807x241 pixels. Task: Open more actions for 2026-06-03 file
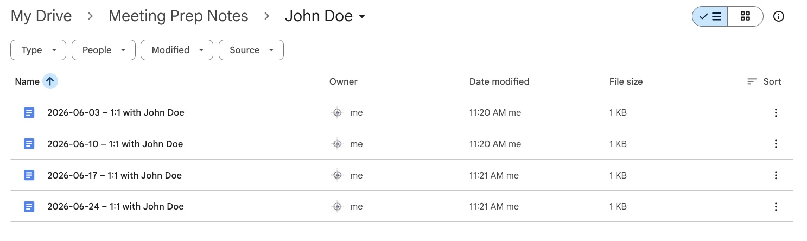[x=776, y=113]
